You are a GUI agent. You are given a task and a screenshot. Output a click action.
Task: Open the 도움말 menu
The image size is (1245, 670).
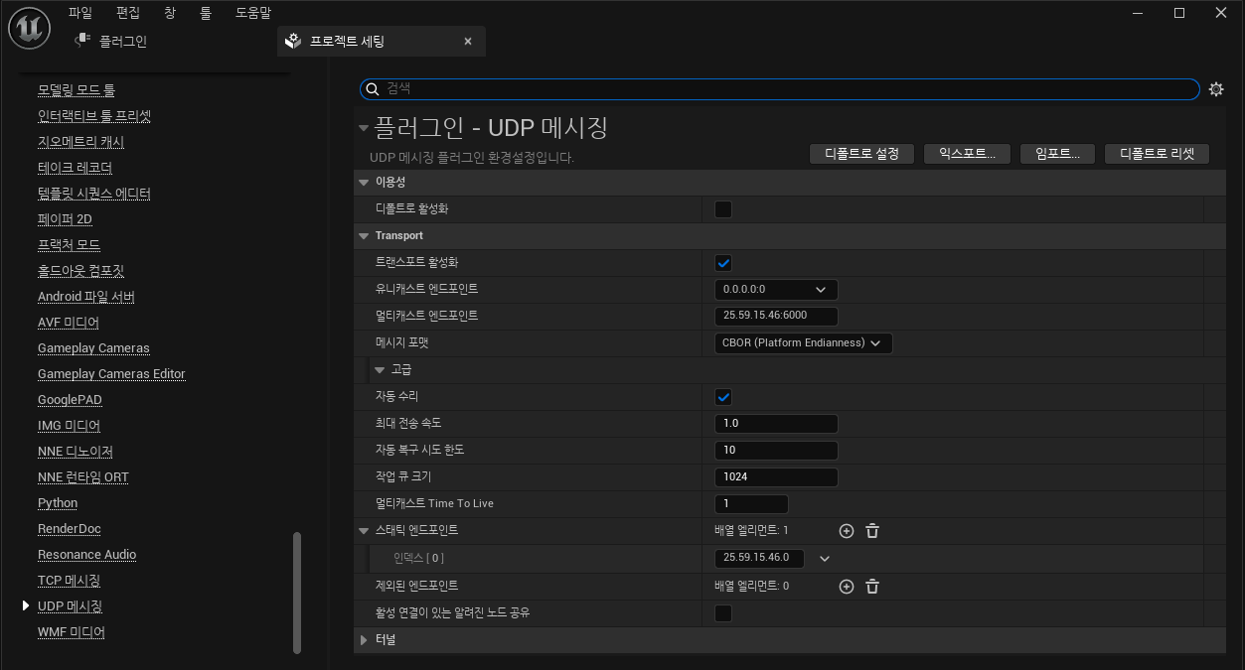tap(253, 13)
